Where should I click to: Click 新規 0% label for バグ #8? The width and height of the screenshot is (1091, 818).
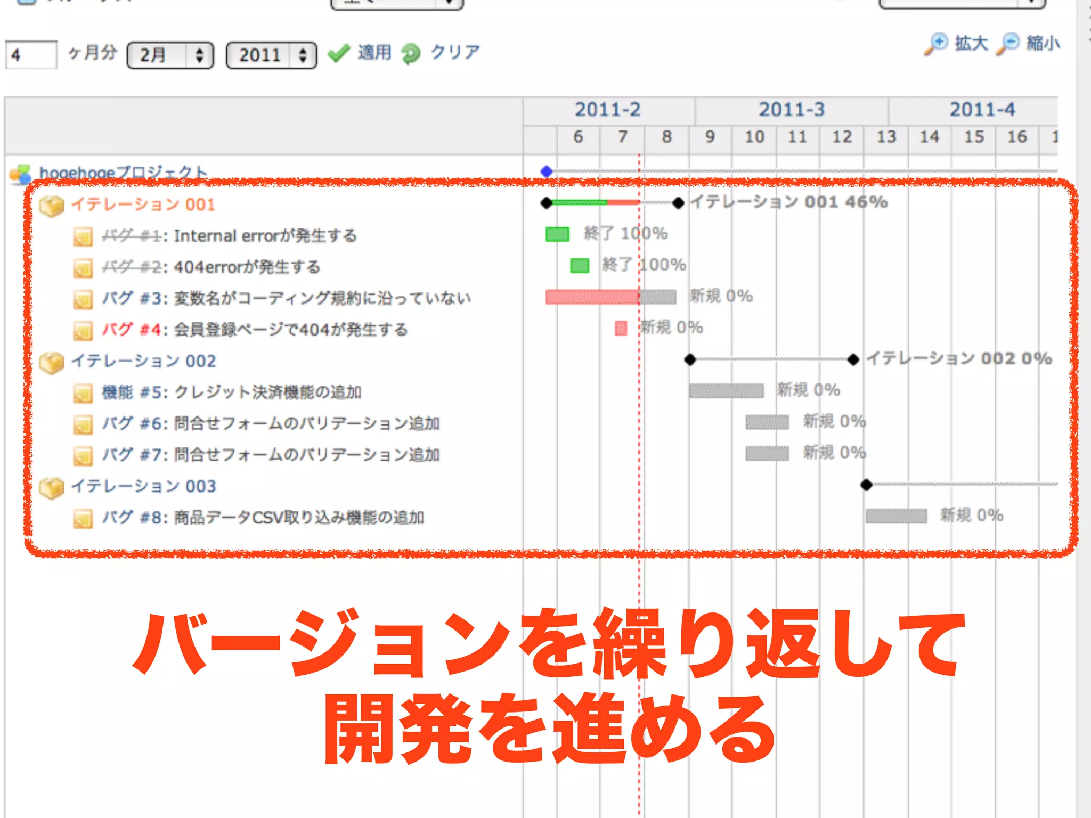click(x=972, y=515)
